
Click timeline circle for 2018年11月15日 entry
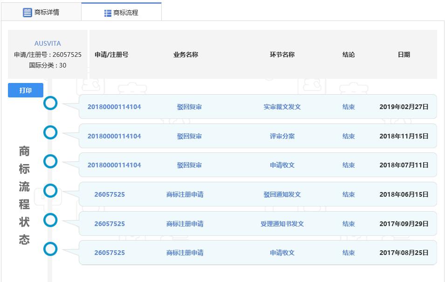(50, 132)
